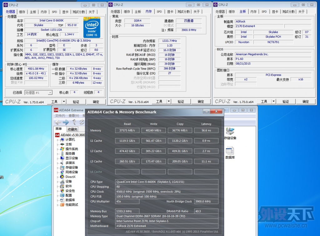The width and height of the screenshot is (320, 236).
Task: Open 工具 dropdown arrow in right CPU-Z
Action: pyautogui.click(x=274, y=101)
